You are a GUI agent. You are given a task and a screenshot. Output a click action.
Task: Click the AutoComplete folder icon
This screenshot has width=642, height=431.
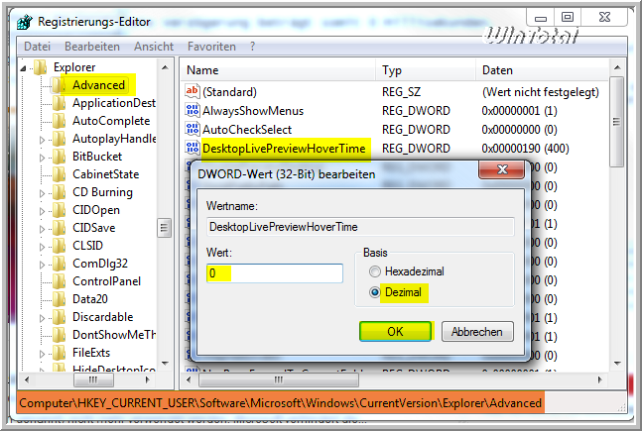pyautogui.click(x=59, y=121)
